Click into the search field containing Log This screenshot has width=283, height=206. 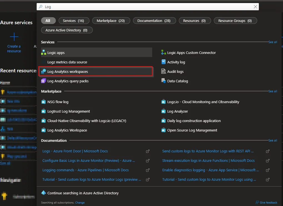coord(148,7)
